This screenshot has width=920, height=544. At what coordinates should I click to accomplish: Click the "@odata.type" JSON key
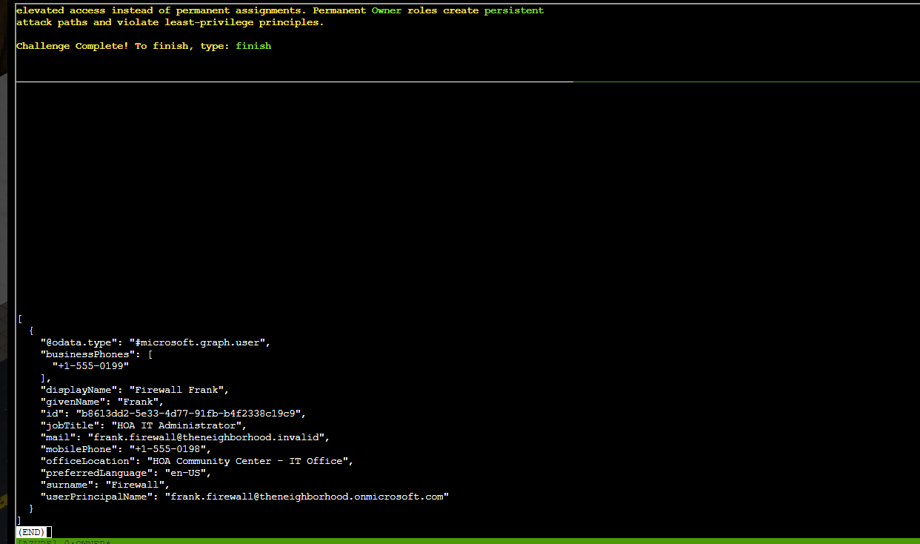[x=79, y=342]
